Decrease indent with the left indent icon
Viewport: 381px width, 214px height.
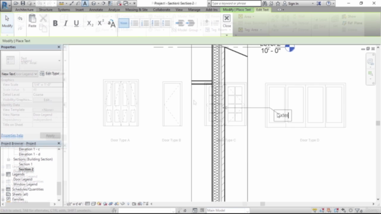(x=180, y=23)
